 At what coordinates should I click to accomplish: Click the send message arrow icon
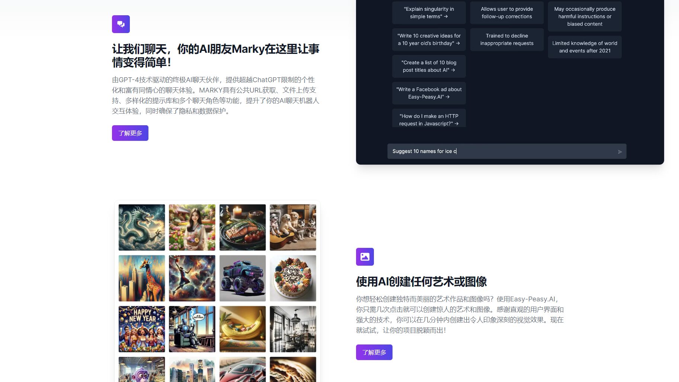tap(620, 152)
